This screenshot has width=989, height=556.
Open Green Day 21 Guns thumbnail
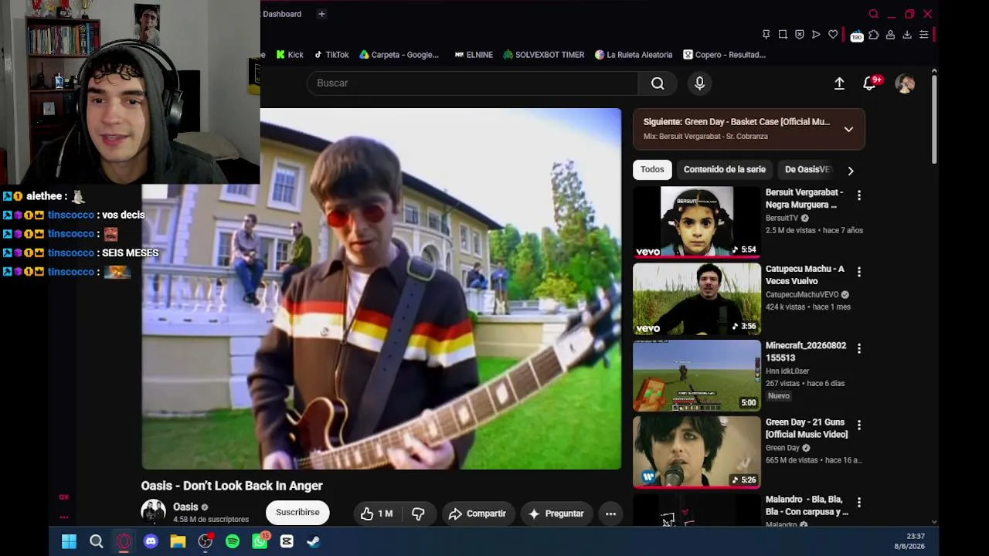(697, 452)
